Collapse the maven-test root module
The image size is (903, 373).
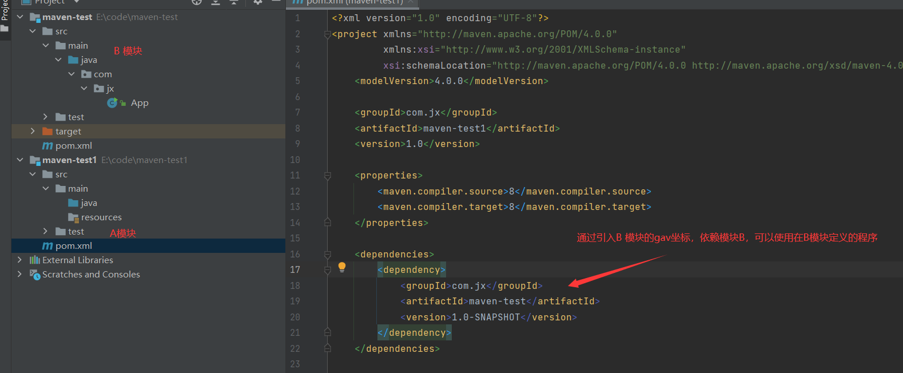(x=20, y=17)
